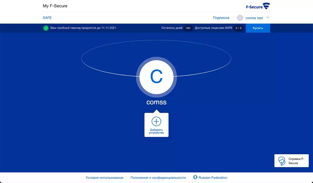
Task: Click the comss profile name
Action: pos(156,102)
